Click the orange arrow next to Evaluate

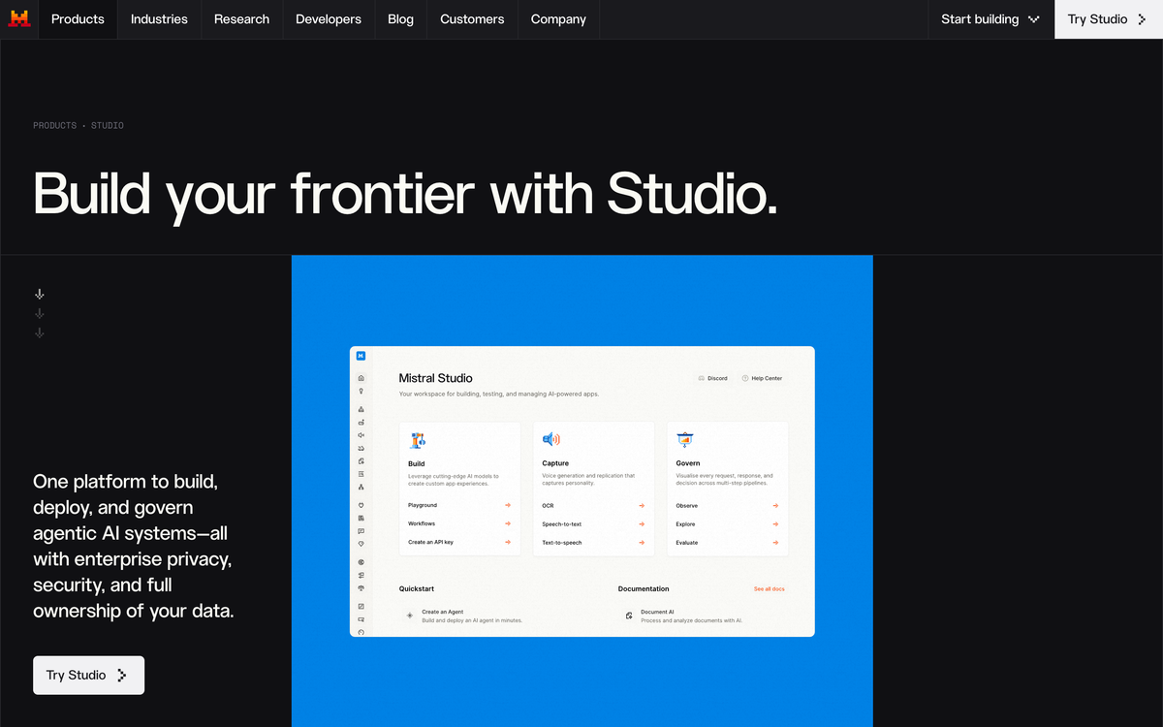(x=775, y=542)
